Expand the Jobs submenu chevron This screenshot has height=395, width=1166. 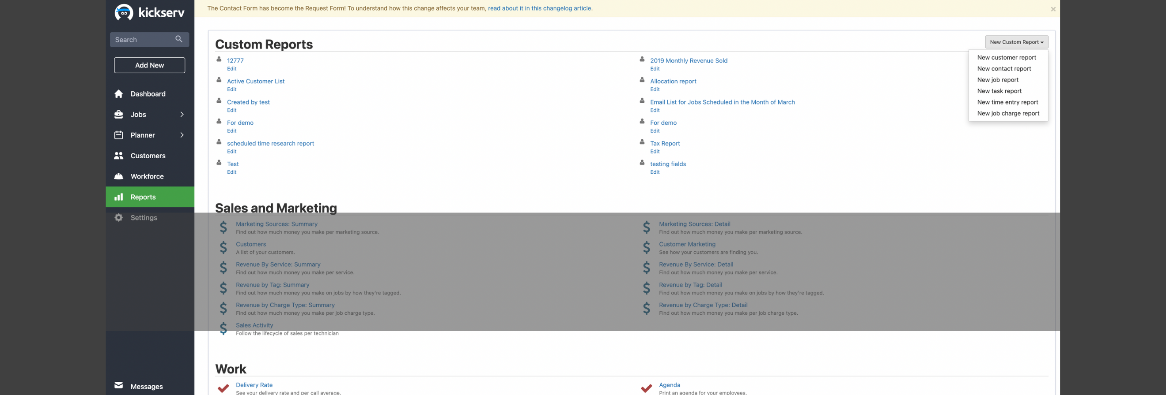click(x=182, y=114)
